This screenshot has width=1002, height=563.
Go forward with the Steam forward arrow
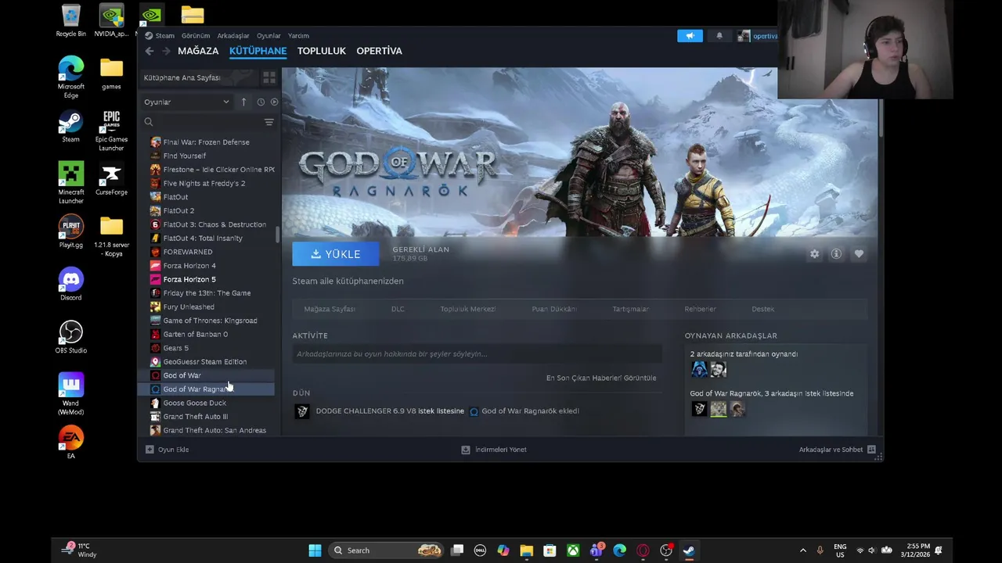pos(166,51)
